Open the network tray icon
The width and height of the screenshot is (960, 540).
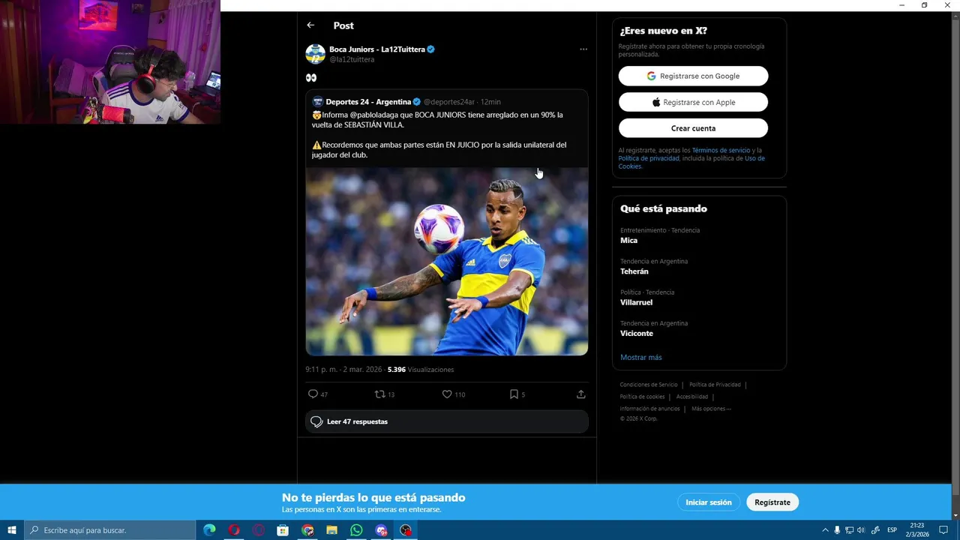click(x=849, y=530)
